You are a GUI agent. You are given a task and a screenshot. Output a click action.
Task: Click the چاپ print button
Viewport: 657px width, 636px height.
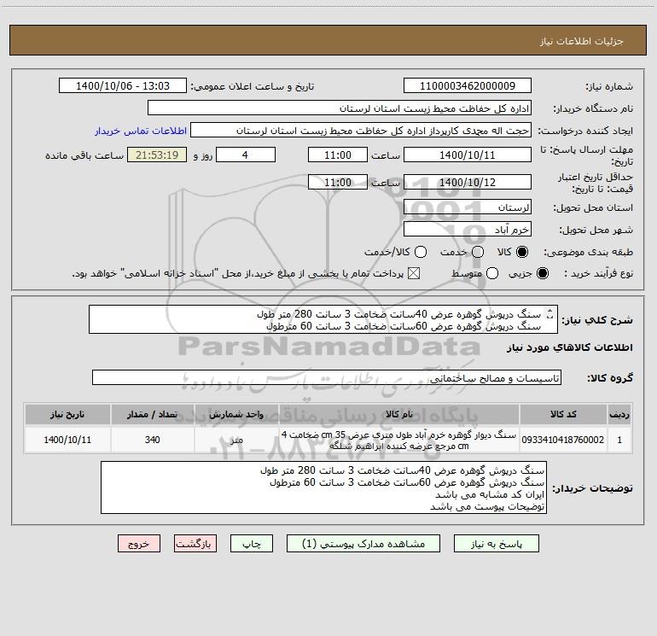pyautogui.click(x=252, y=543)
